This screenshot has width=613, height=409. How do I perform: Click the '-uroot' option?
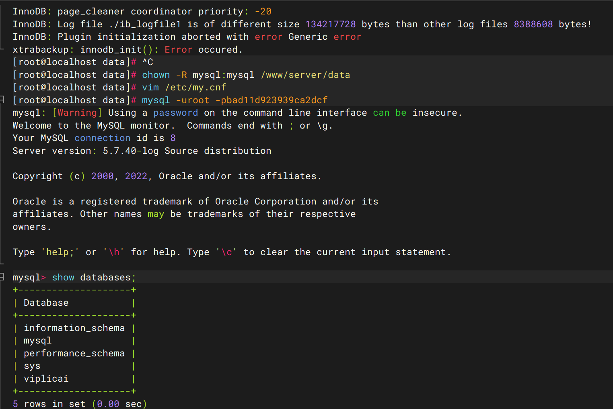193,100
